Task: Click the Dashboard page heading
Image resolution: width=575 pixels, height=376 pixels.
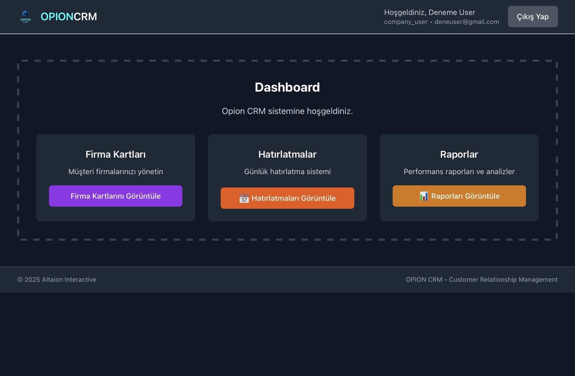Action: pyautogui.click(x=287, y=87)
